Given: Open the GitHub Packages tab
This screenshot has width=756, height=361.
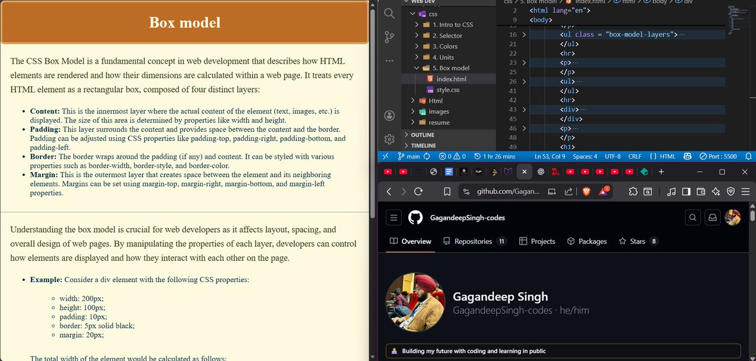Looking at the screenshot, I should point(587,241).
